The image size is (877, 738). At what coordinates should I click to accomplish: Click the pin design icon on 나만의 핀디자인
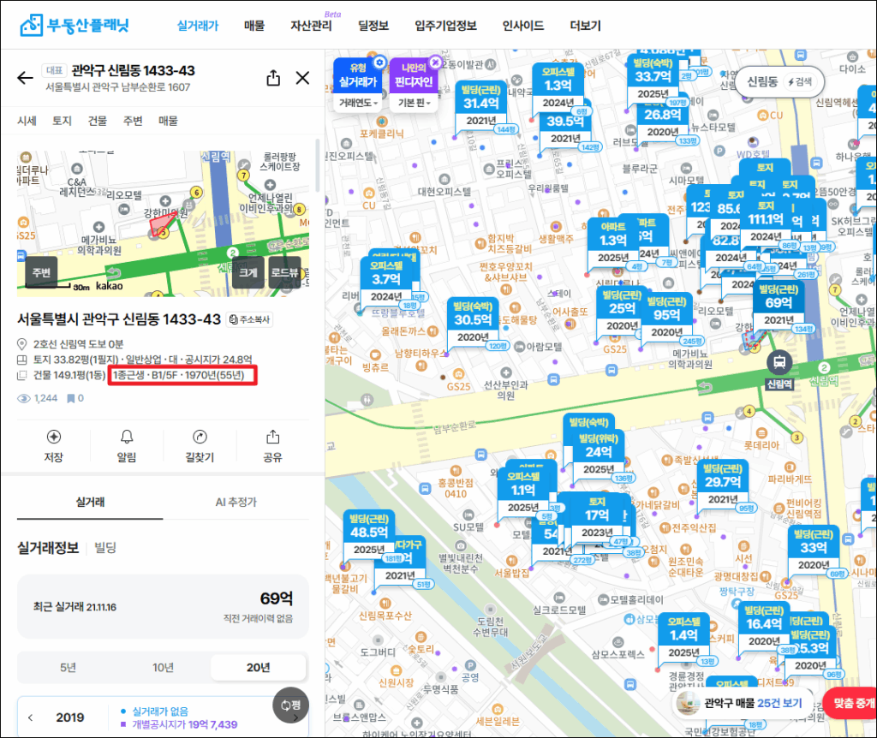click(x=435, y=62)
